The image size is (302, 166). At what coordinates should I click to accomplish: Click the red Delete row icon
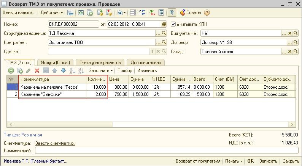37,70
